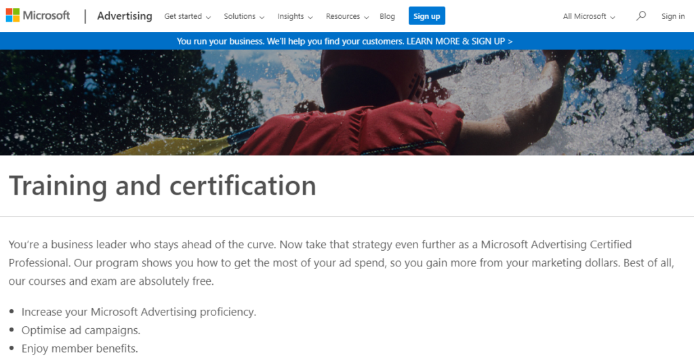This screenshot has width=694, height=360.
Task: Expand the Insights menu
Action: (295, 16)
